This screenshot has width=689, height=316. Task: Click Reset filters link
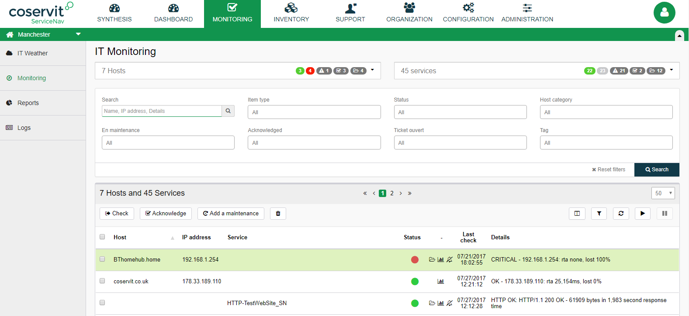pos(608,170)
